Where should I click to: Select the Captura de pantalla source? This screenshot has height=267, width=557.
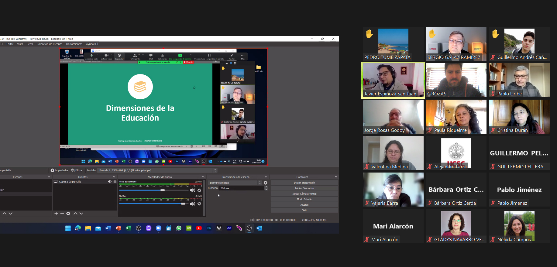[84, 182]
